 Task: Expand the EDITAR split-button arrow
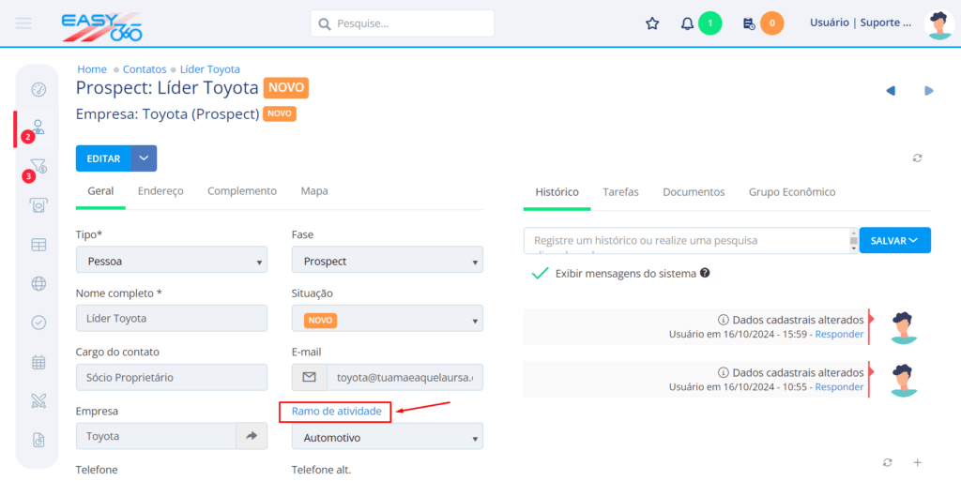(144, 158)
